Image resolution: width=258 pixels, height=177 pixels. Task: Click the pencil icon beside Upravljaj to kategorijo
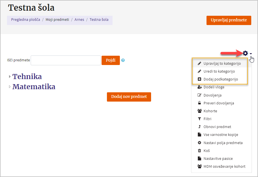coord(199,63)
